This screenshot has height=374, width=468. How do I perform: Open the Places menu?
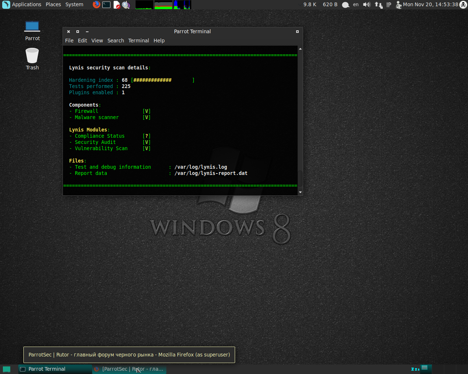tap(53, 4)
